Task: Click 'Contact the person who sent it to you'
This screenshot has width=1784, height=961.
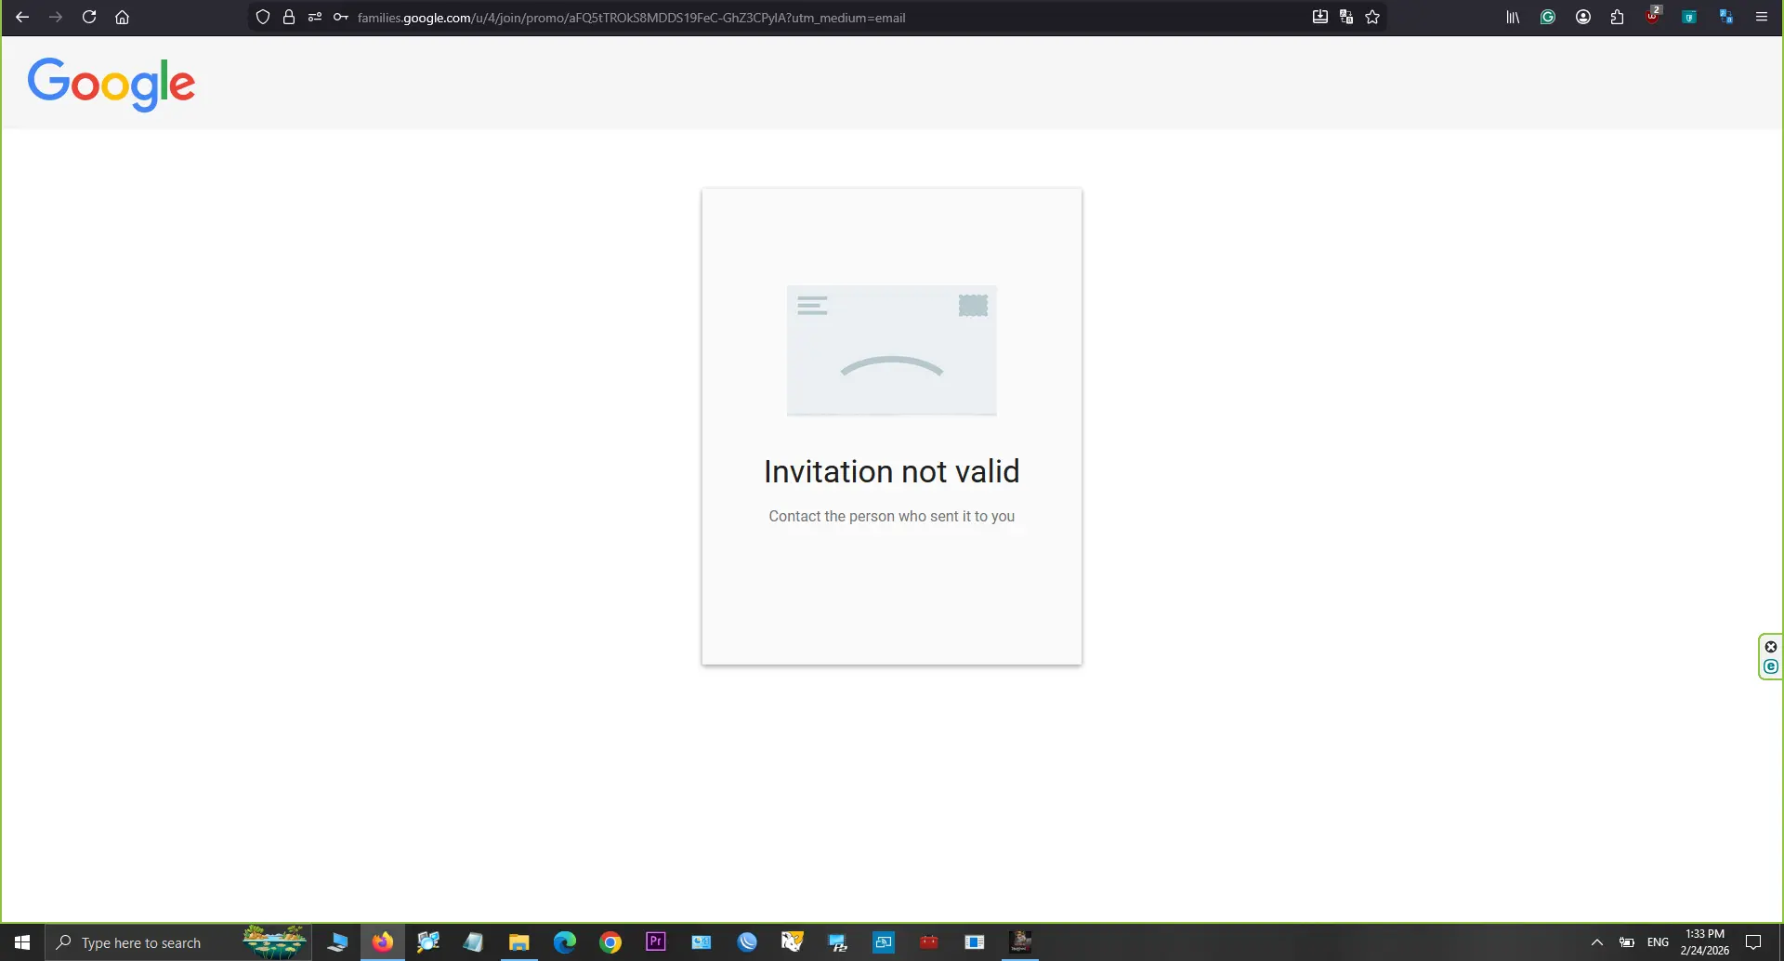Action: point(892,516)
